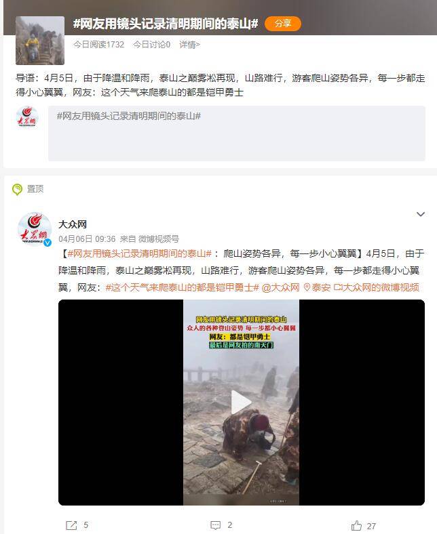Click the 微博视频号 source link
Screen dimensions: 437x534
158,239
